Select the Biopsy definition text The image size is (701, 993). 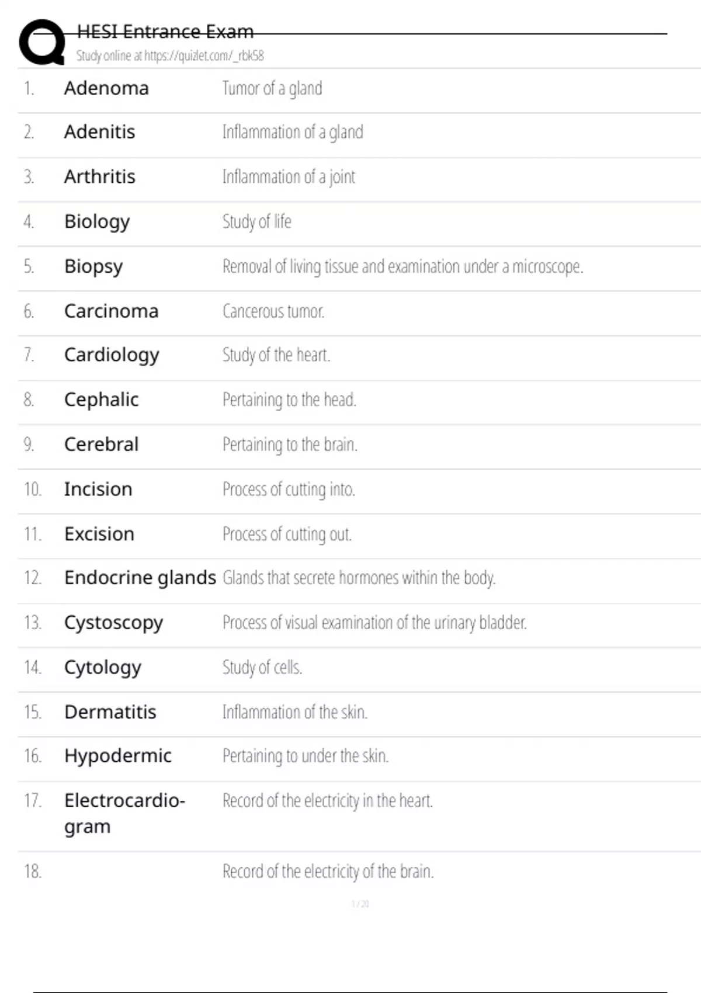[402, 266]
